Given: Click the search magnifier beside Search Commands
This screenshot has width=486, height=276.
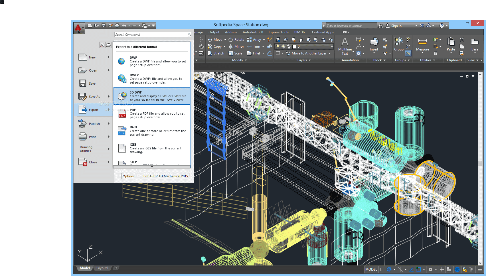Looking at the screenshot, I should point(189,34).
